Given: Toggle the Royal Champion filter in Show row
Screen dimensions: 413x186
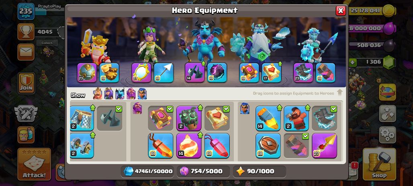Looking at the screenshot, I should (142, 94).
